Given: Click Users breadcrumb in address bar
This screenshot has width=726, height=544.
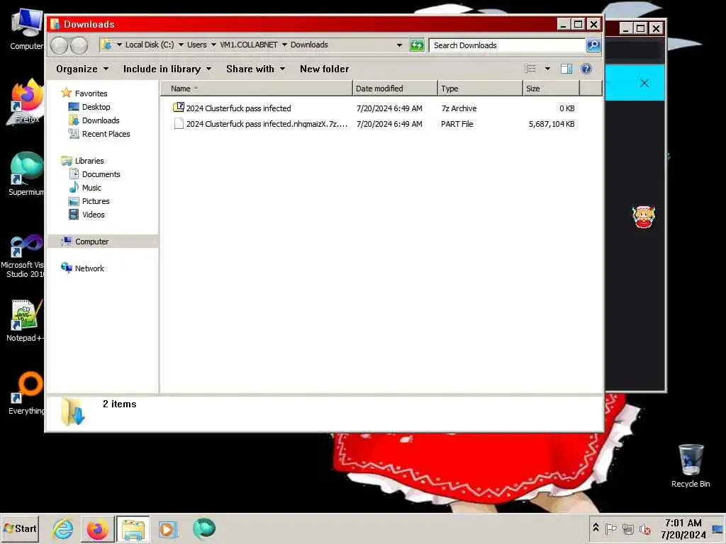Looking at the screenshot, I should pos(197,45).
